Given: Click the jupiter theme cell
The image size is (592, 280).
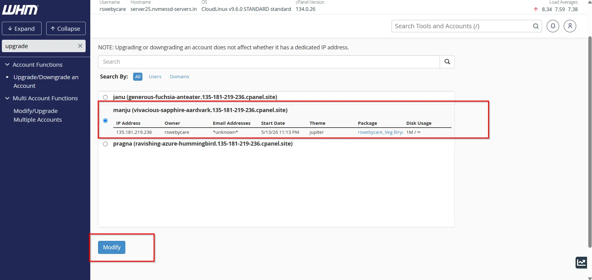Looking at the screenshot, I should [x=316, y=132].
